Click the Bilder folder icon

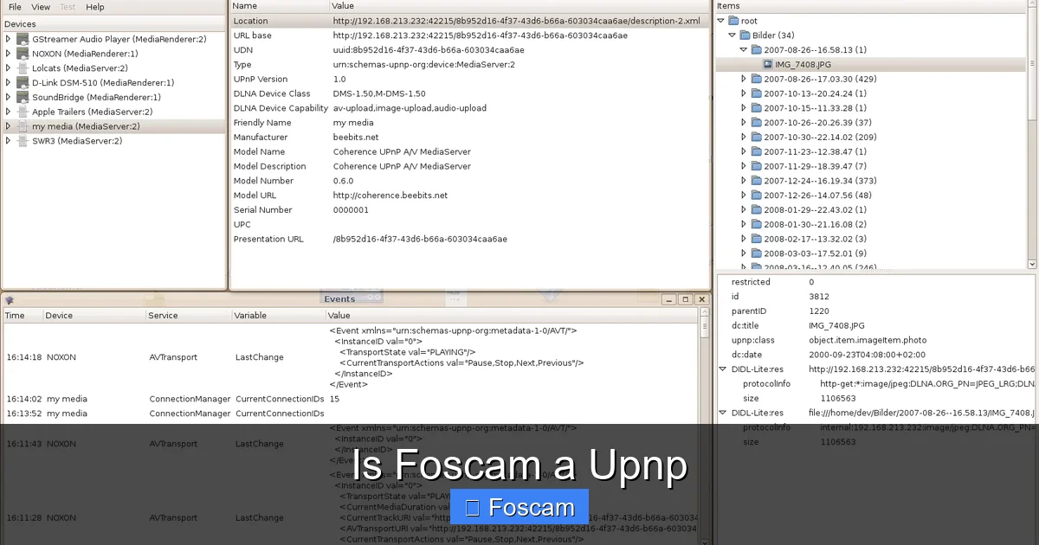(746, 35)
